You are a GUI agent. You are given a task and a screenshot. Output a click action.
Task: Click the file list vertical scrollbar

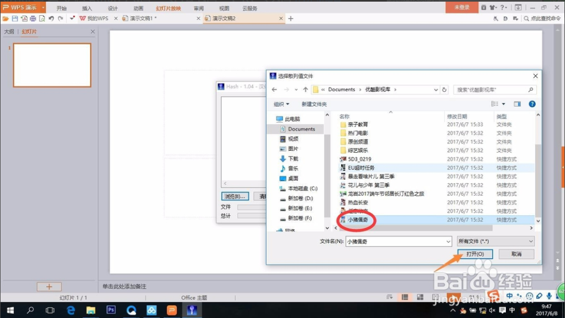(538, 180)
